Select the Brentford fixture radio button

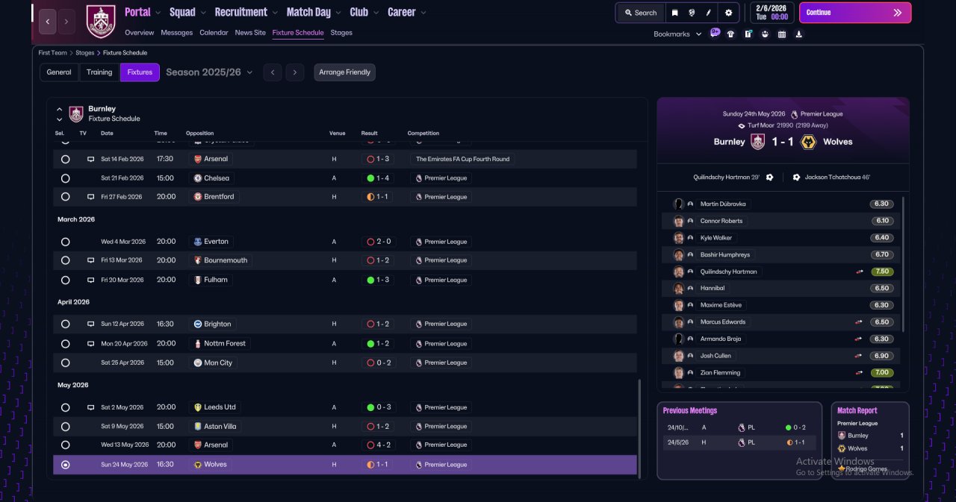(x=65, y=197)
